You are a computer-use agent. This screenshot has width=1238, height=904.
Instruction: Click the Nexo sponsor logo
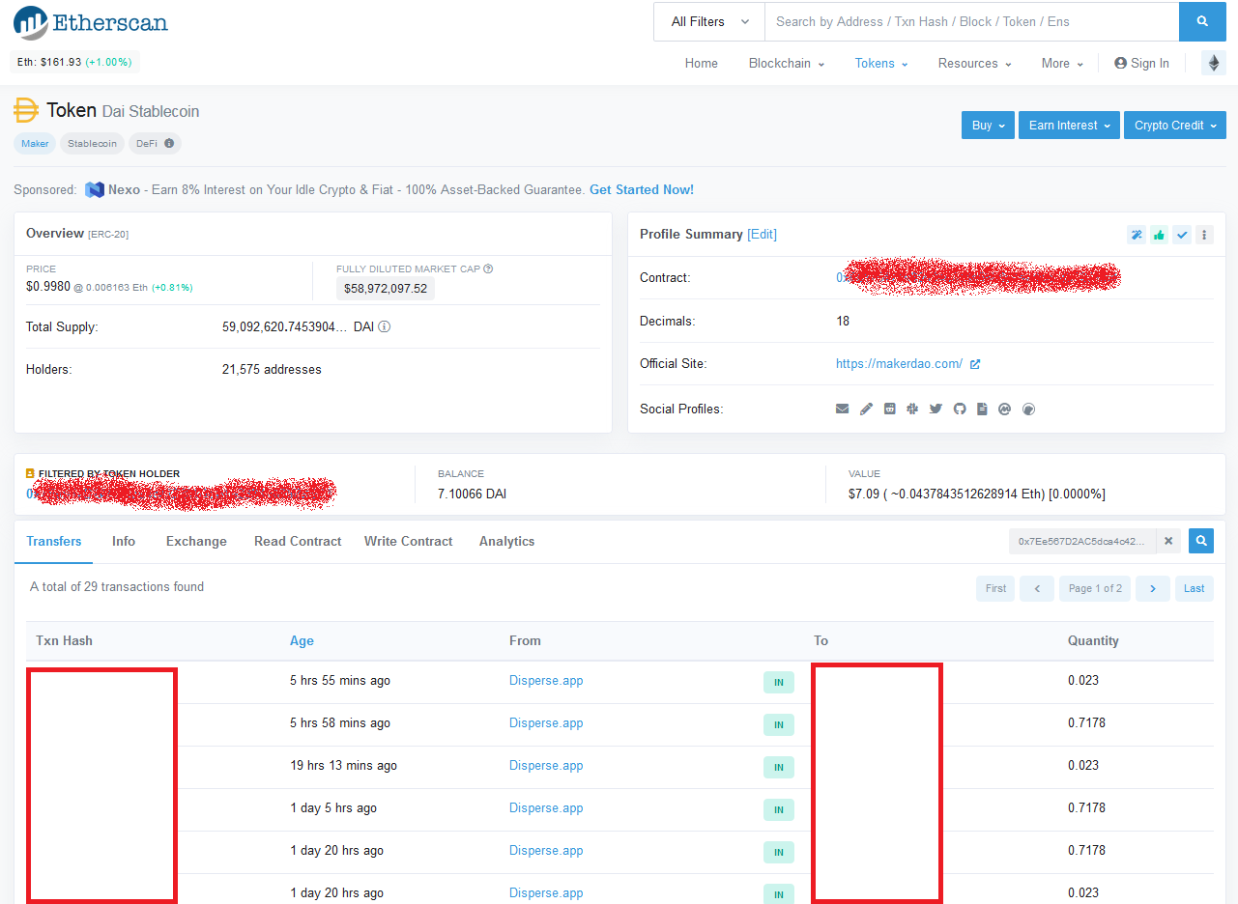click(x=94, y=189)
